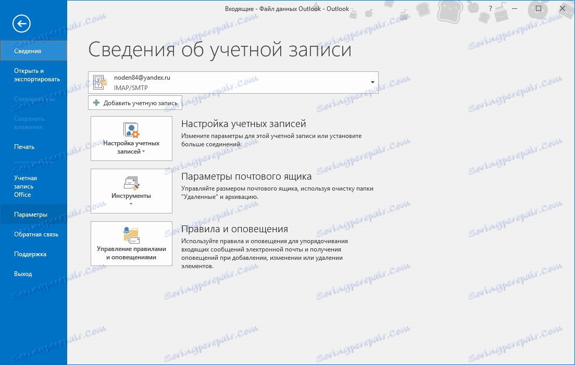Open Обратная связь page
The width and height of the screenshot is (575, 365).
(x=33, y=234)
